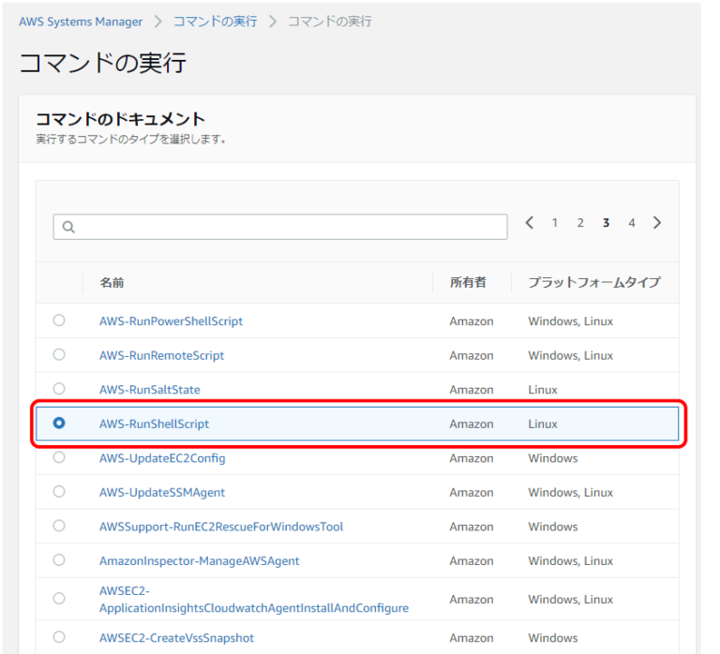Open first コマンドの実行 breadcrumb link
This screenshot has height=654, width=720.
coord(215,22)
